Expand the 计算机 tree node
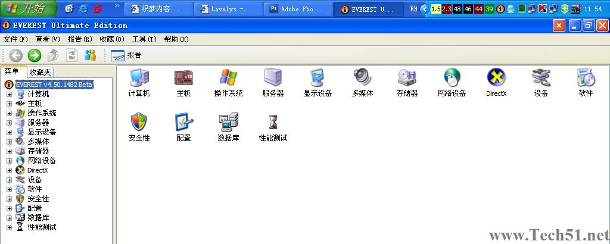 [10, 94]
